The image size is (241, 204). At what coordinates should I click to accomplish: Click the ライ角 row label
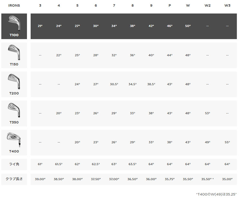(14, 164)
